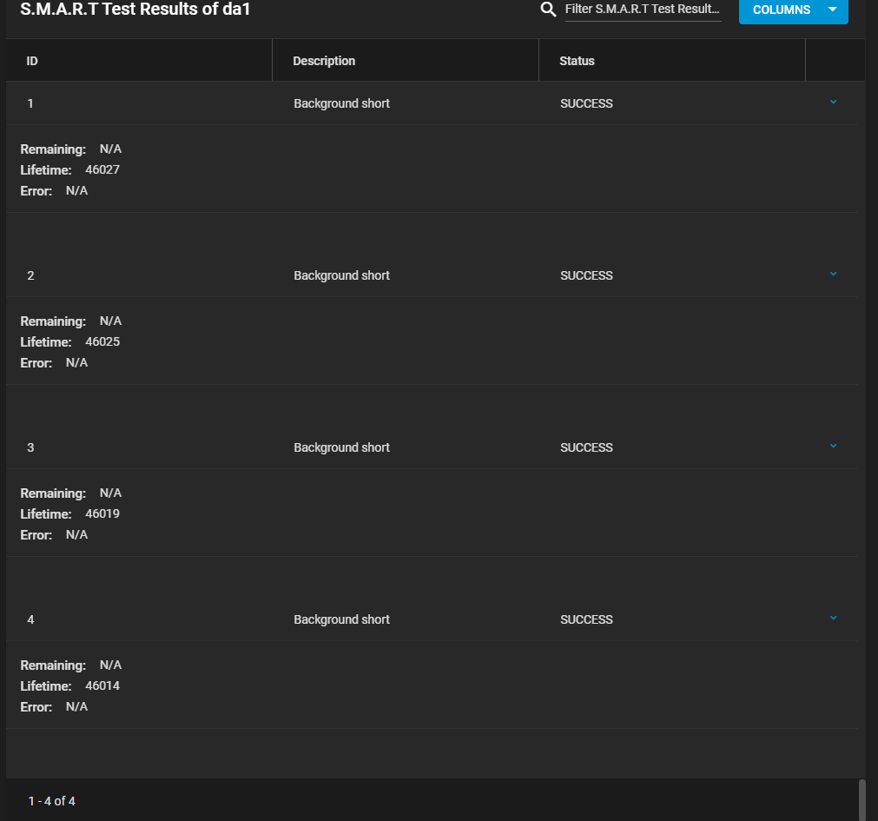Click the vertical scrollbar thumb

(862, 799)
